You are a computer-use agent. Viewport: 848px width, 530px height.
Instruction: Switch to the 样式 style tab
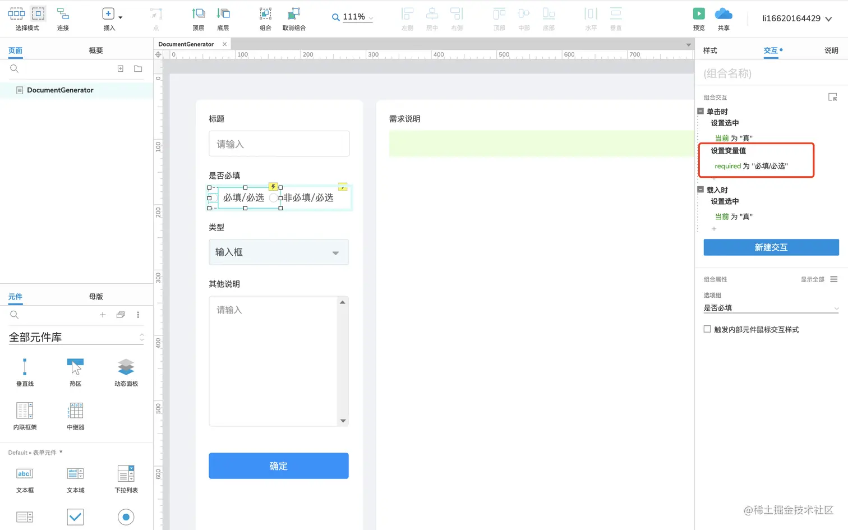pos(710,50)
